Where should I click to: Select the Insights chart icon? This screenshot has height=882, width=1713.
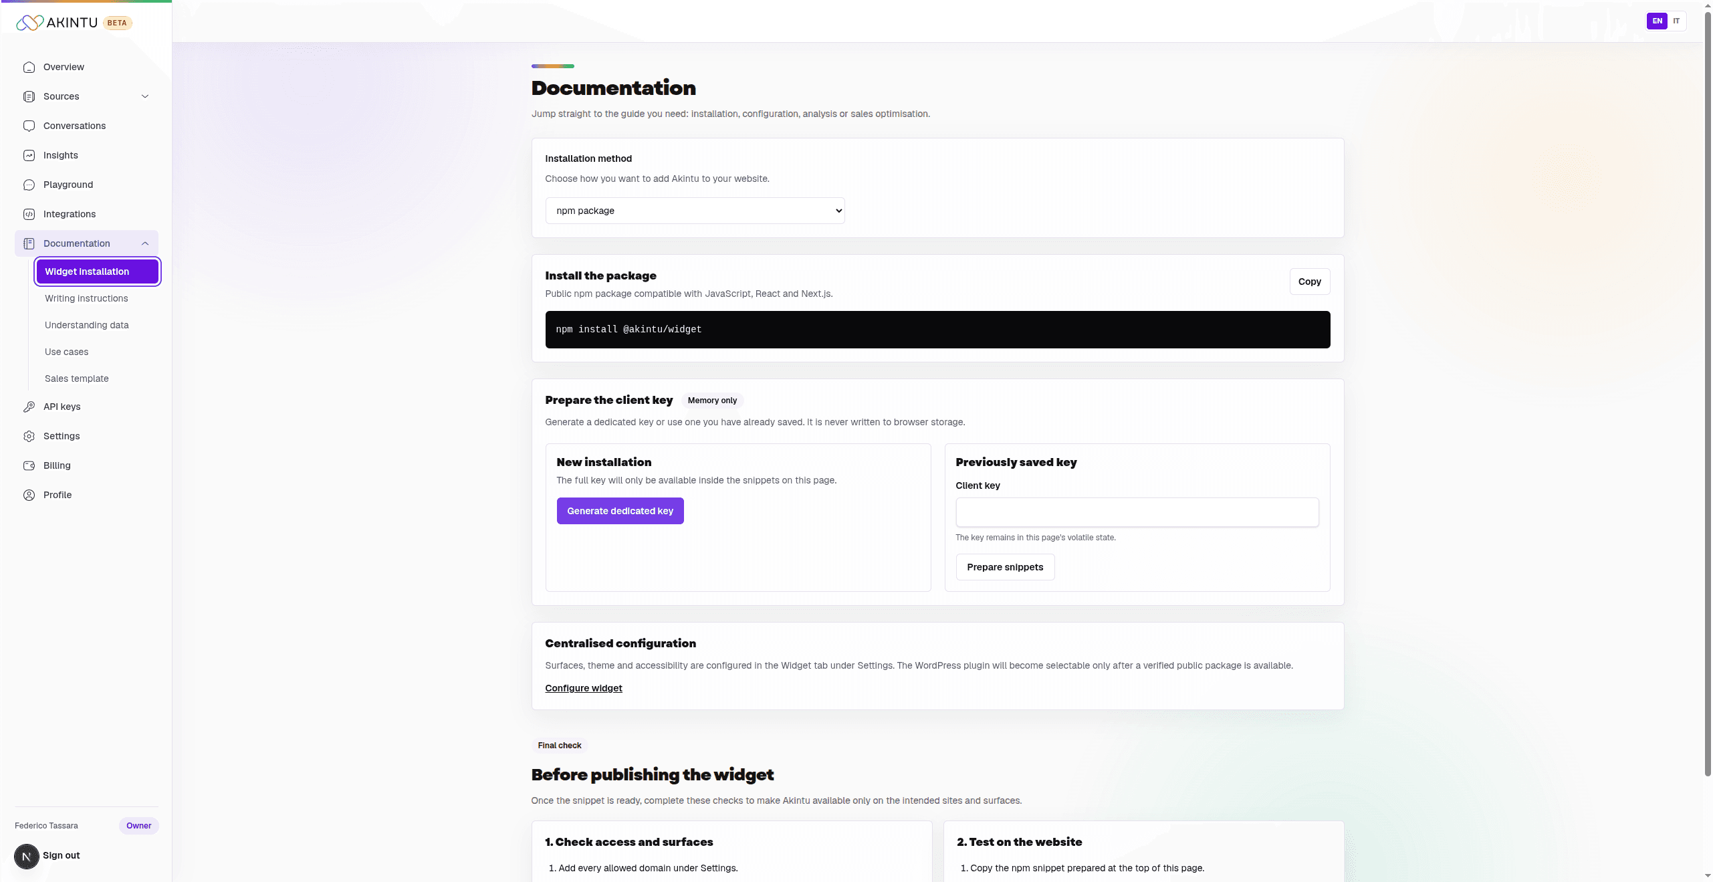tap(29, 155)
